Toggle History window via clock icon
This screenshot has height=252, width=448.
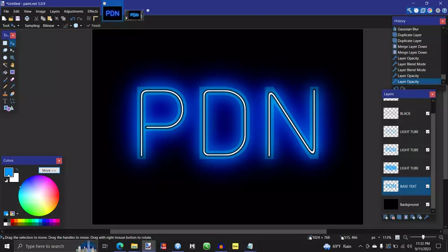[x=416, y=11]
